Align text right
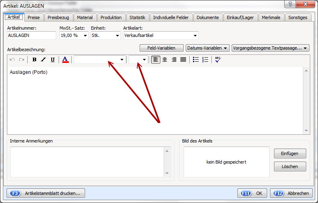 coord(174,59)
